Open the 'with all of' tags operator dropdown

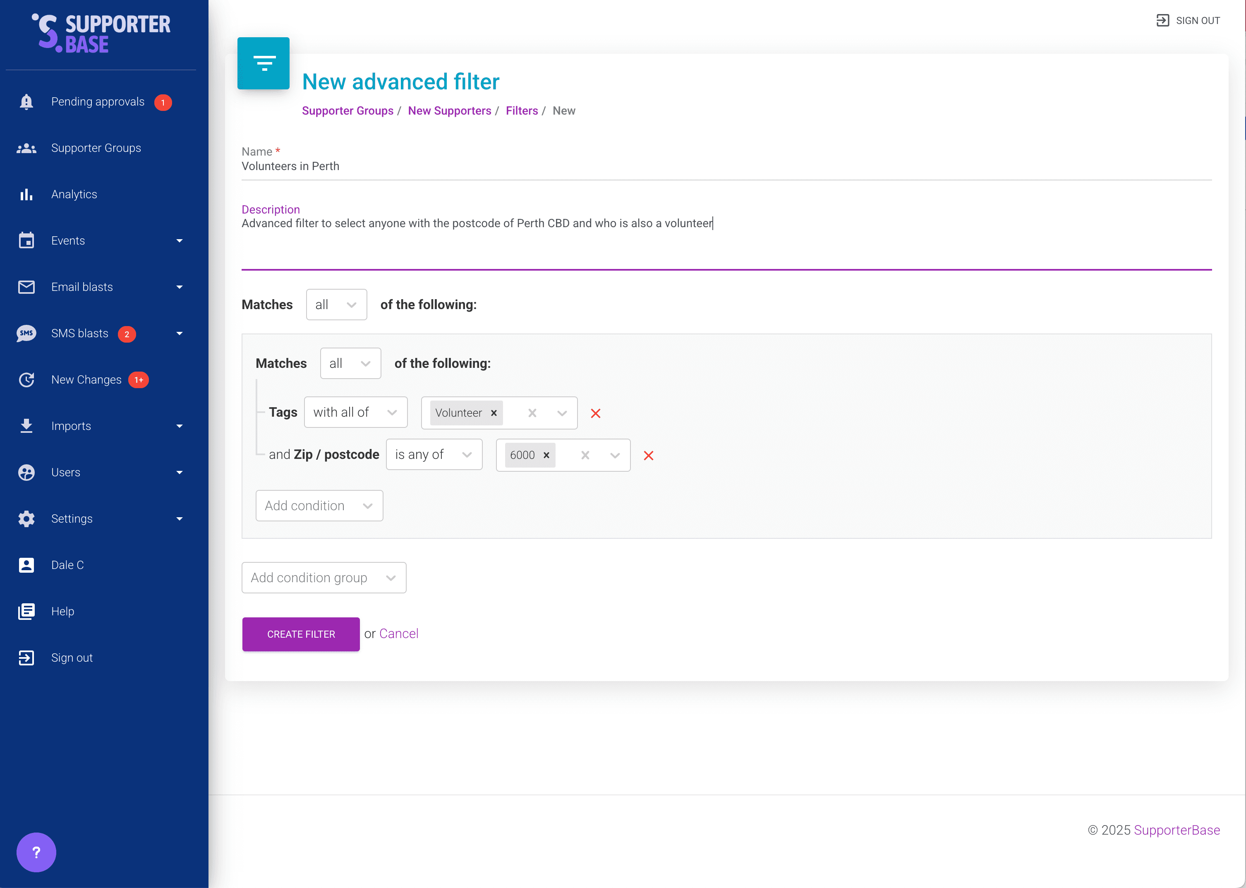tap(355, 412)
